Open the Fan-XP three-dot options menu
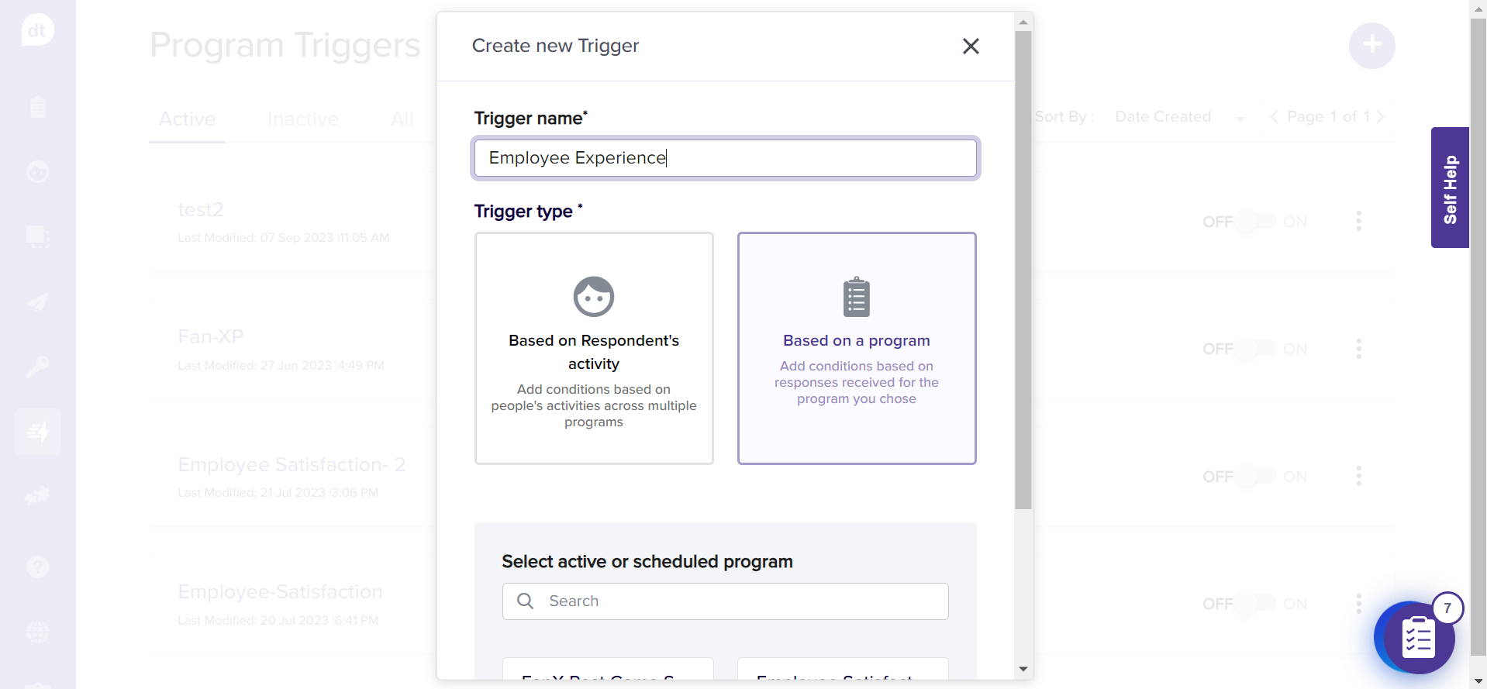The height and width of the screenshot is (689, 1487). (1358, 349)
